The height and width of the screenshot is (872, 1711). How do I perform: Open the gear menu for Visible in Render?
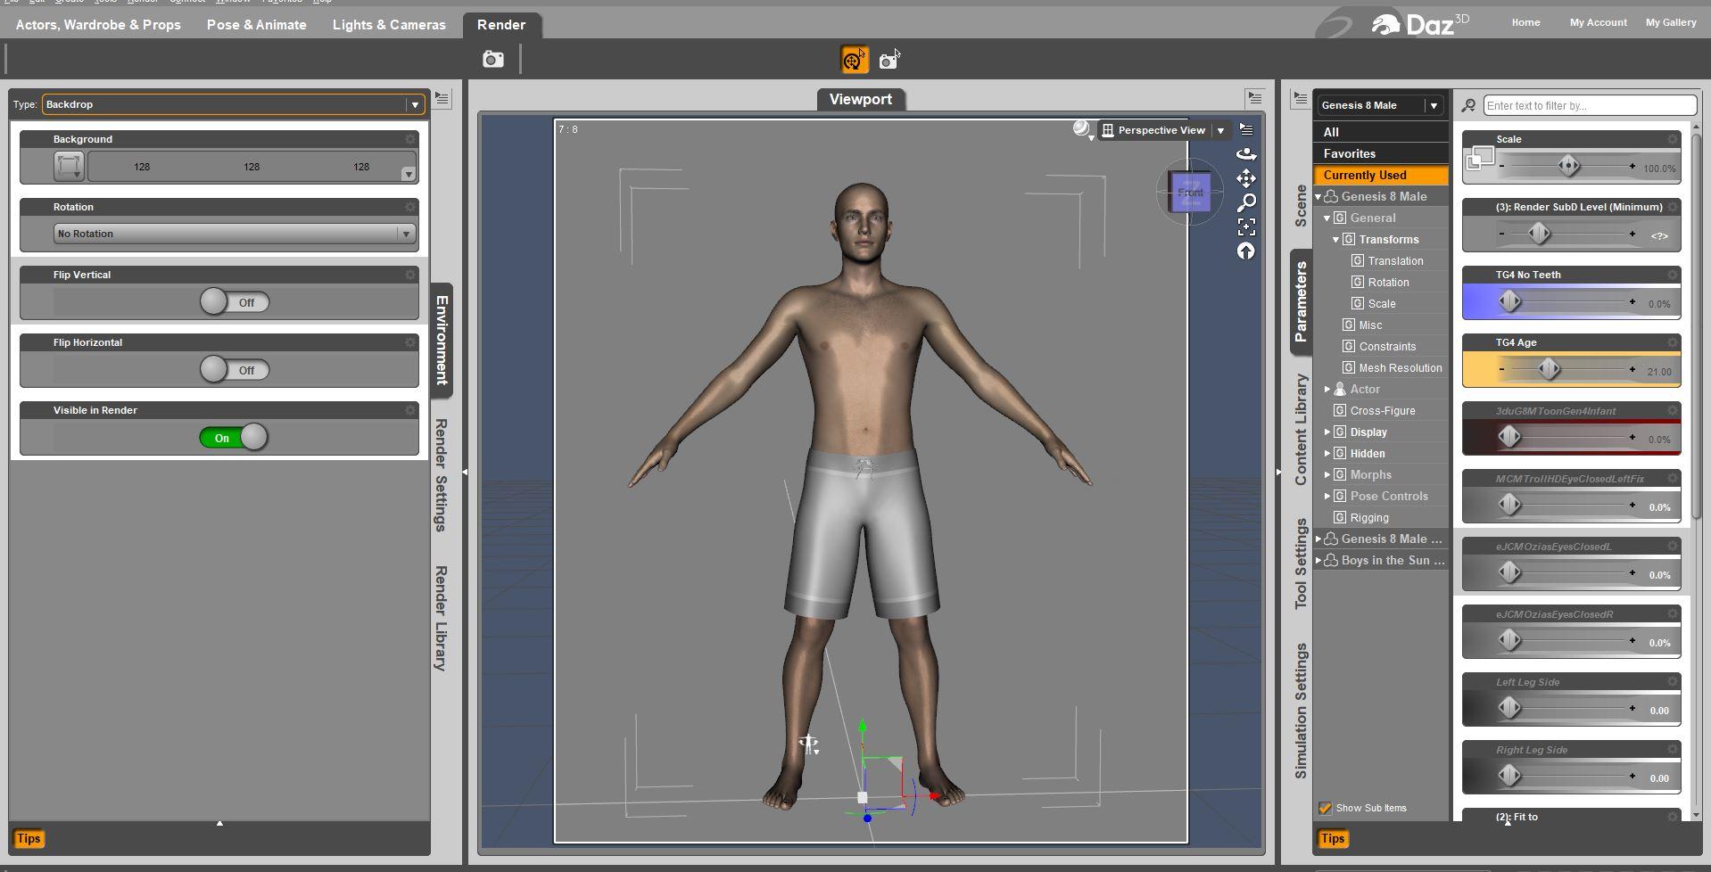(410, 410)
